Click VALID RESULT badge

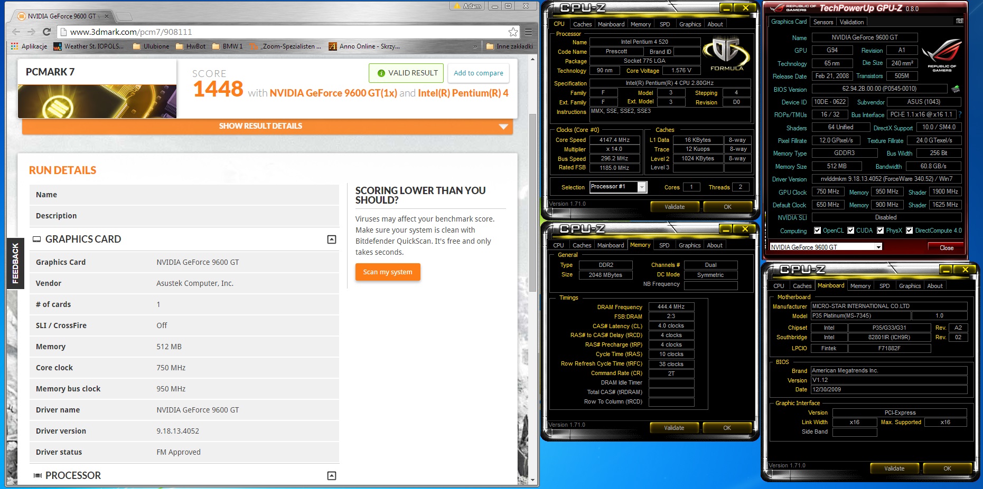(x=406, y=73)
